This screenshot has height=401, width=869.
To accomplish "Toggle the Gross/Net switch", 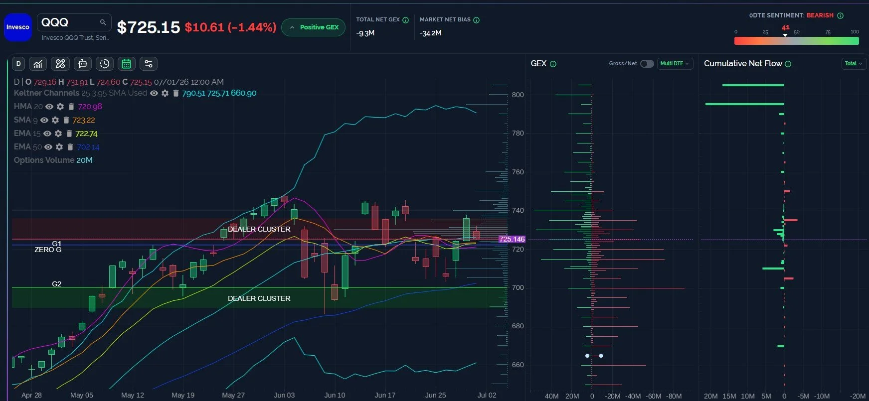I will click(x=647, y=64).
